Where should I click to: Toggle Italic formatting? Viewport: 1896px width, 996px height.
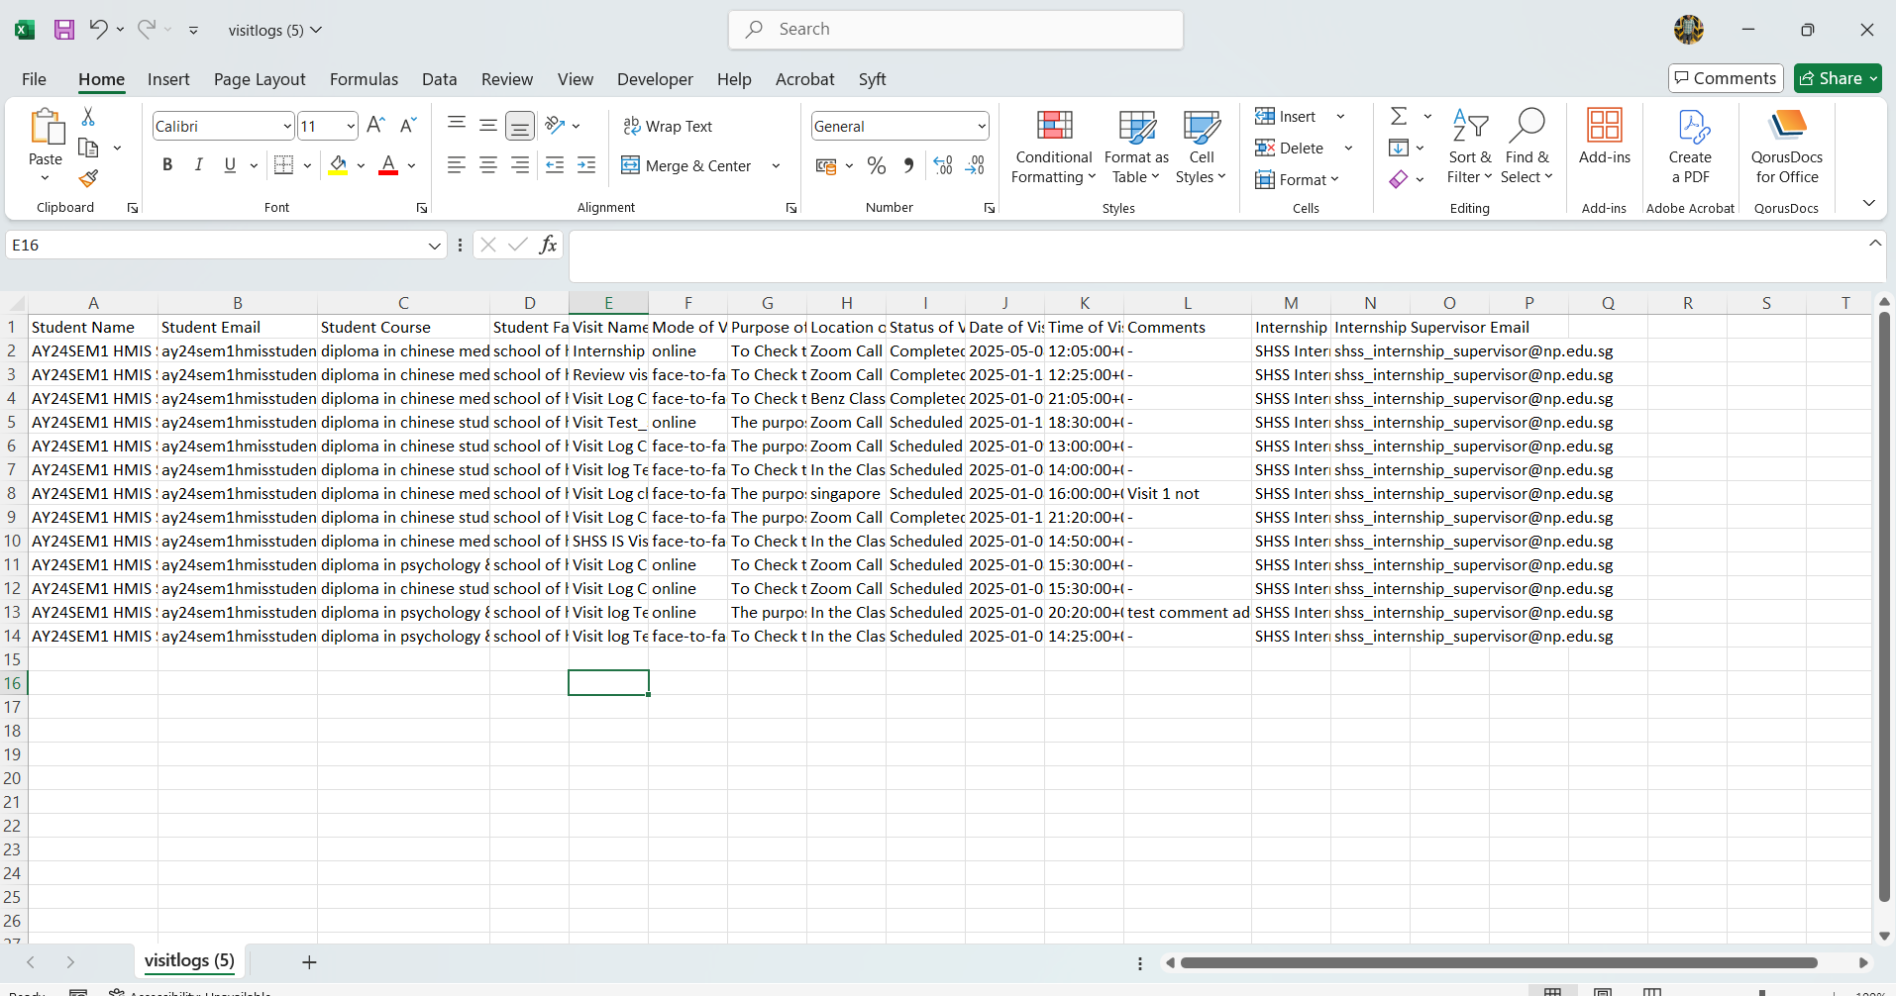pos(198,165)
